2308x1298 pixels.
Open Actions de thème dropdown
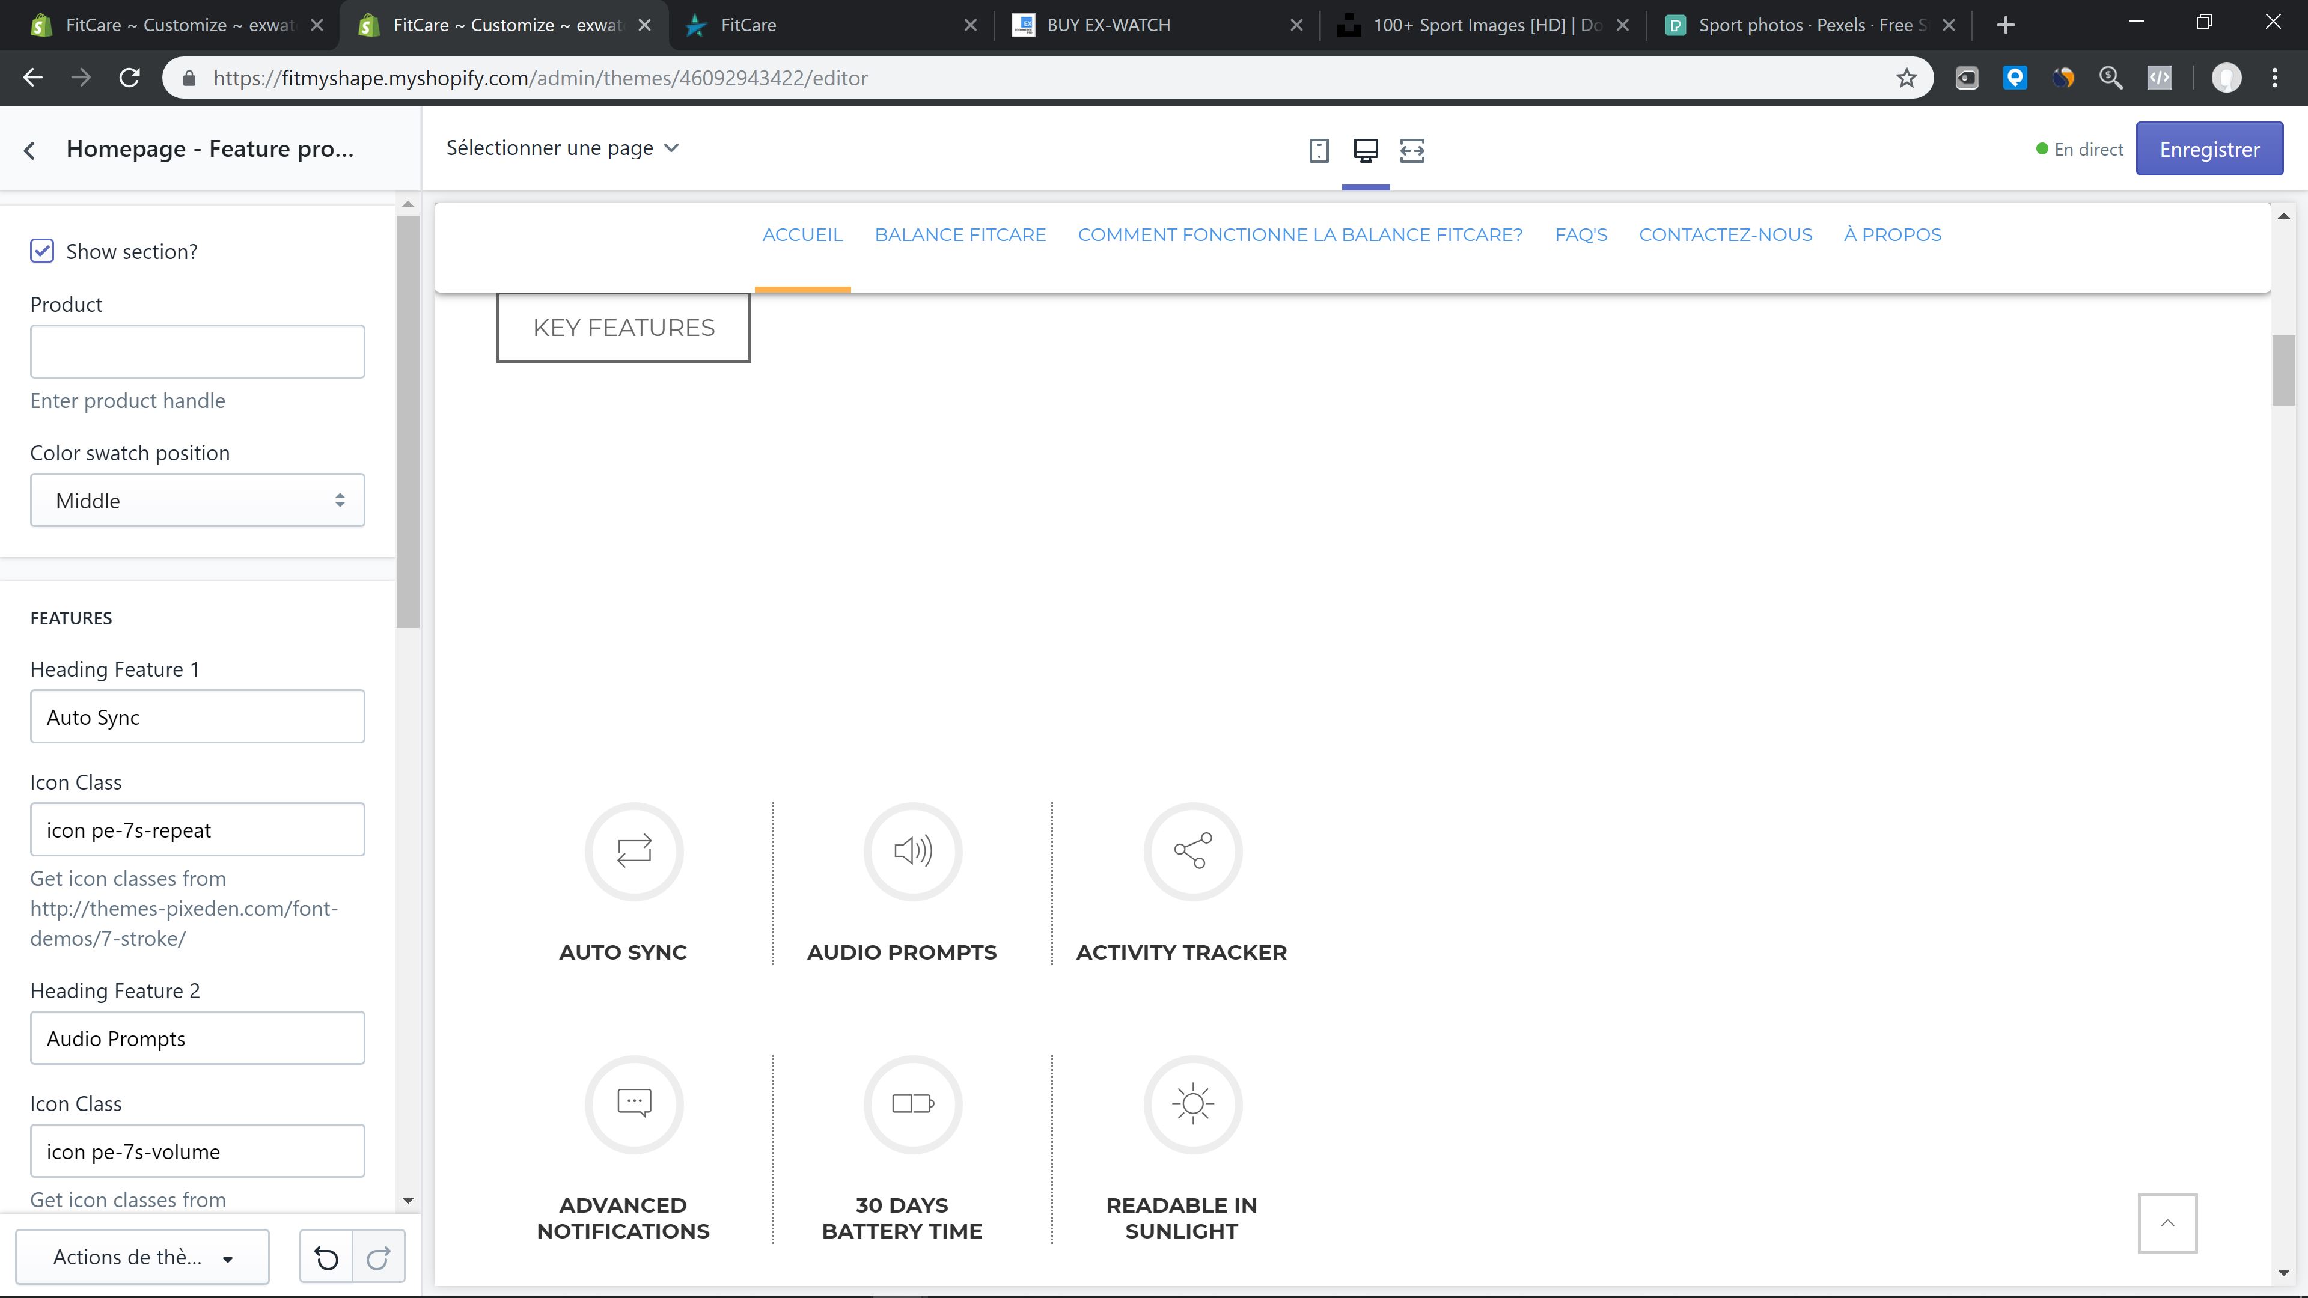coord(142,1258)
